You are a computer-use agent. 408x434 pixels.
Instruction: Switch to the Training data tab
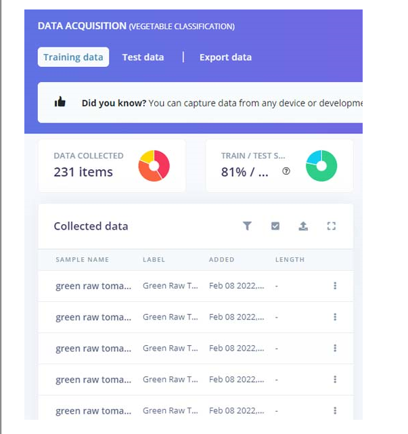pos(73,57)
